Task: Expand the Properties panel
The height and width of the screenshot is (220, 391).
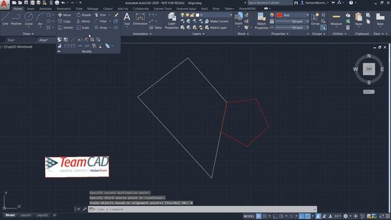Action: click(280, 34)
